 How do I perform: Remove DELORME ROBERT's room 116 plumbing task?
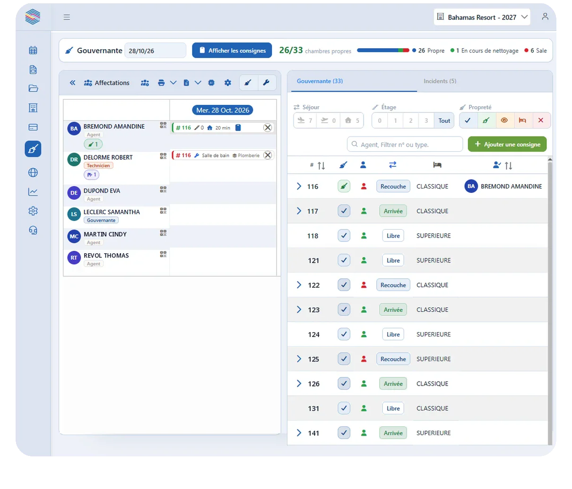pyautogui.click(x=268, y=155)
